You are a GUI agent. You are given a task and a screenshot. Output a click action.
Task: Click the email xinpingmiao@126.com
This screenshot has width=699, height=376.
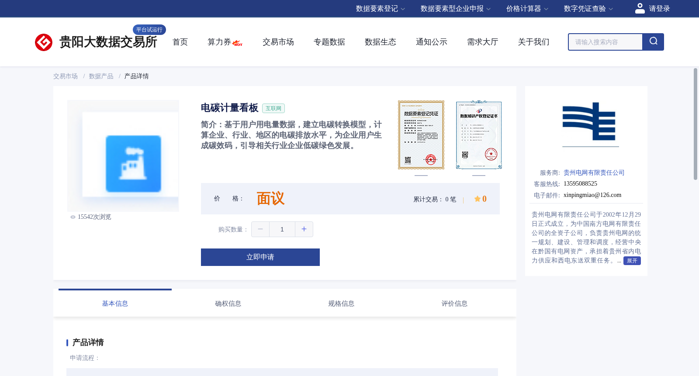point(592,195)
